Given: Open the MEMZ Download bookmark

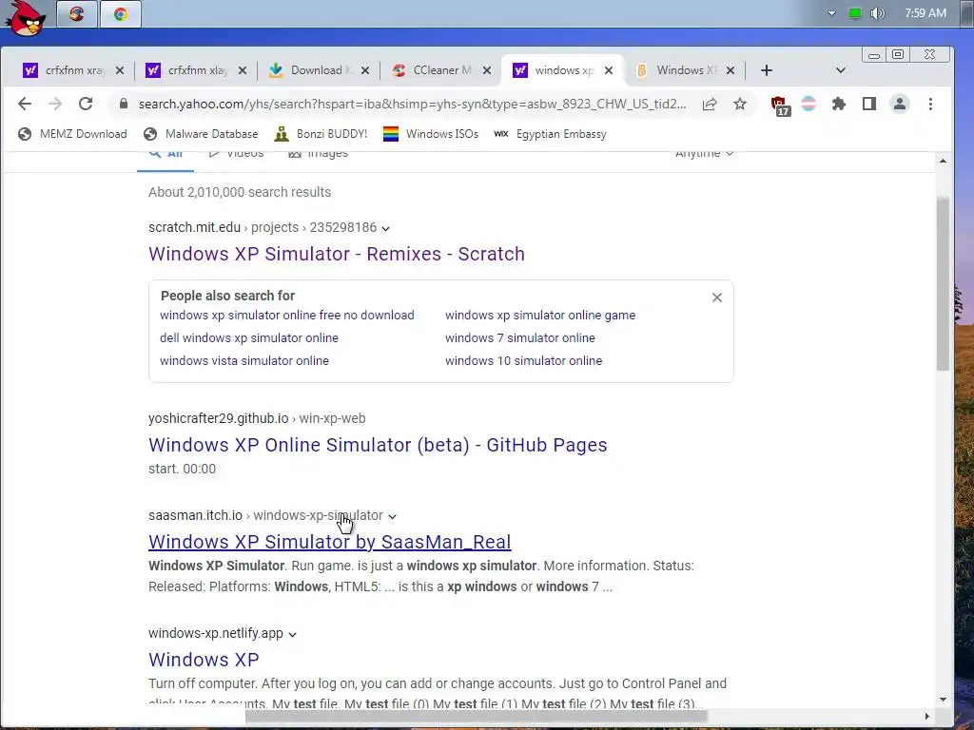Looking at the screenshot, I should (72, 133).
